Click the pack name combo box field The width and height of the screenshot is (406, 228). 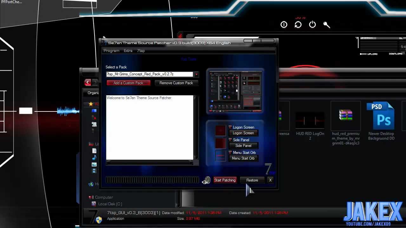click(150, 74)
